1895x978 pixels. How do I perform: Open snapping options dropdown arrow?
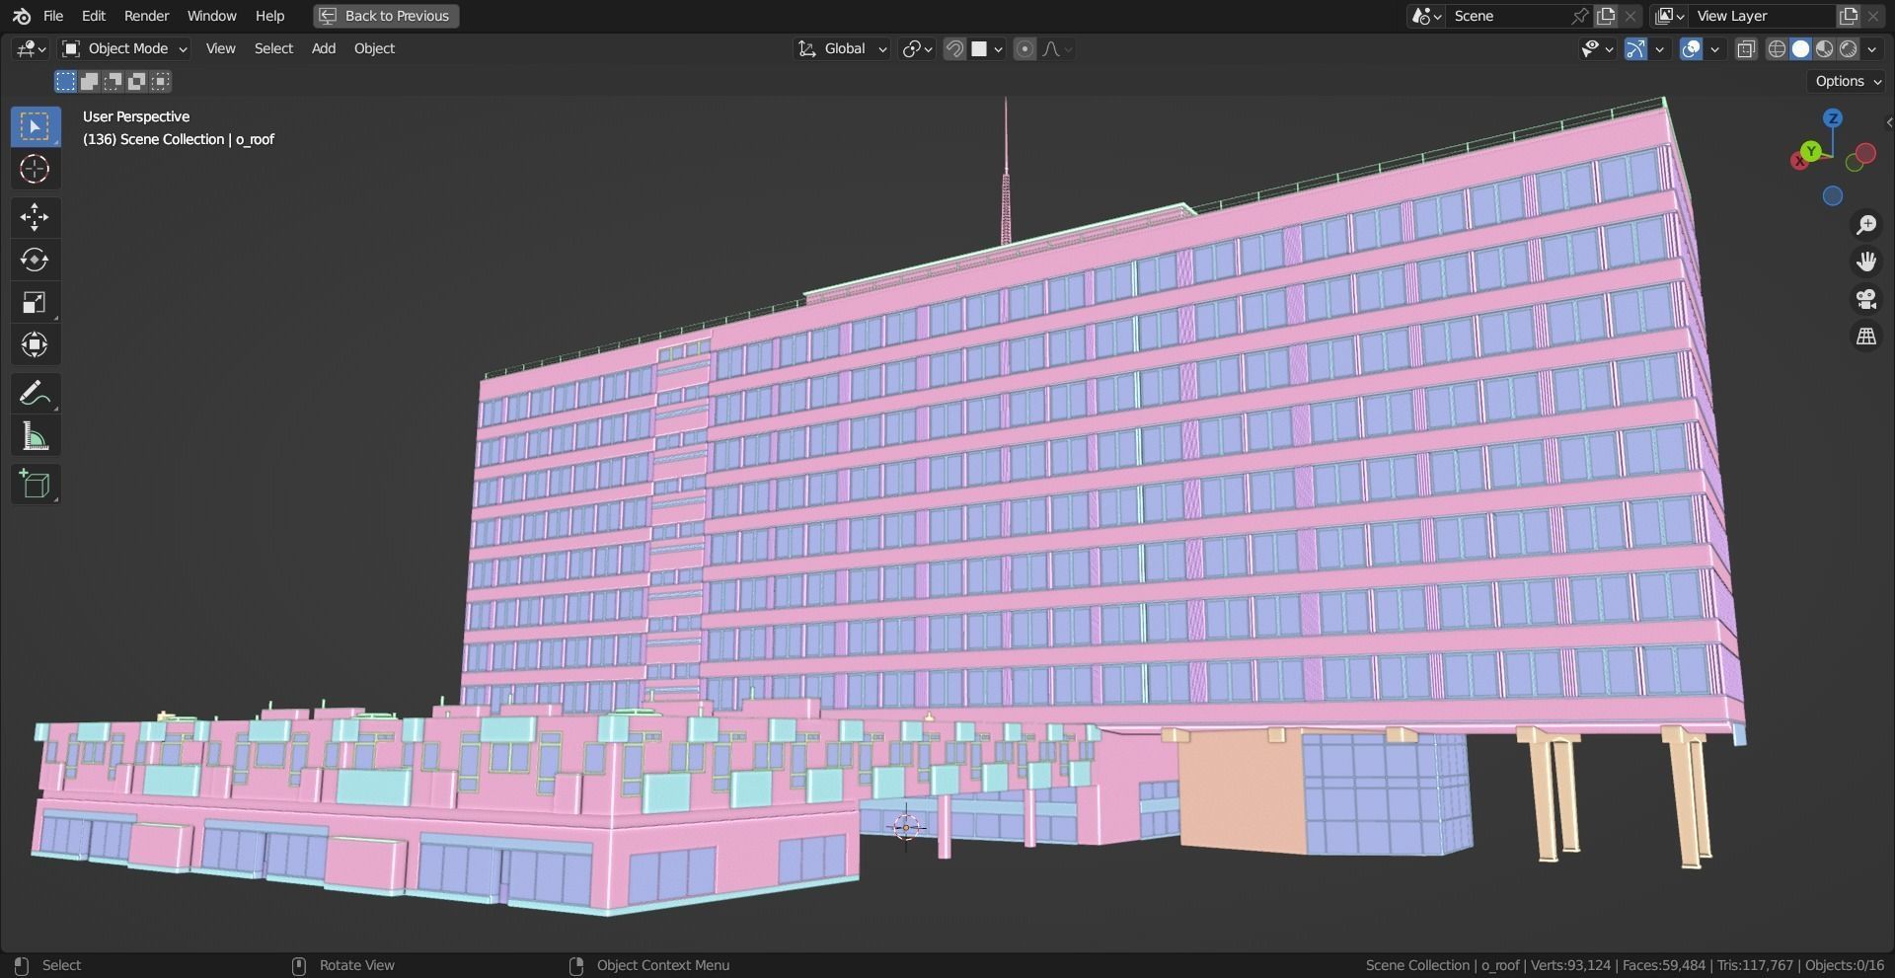(x=987, y=48)
